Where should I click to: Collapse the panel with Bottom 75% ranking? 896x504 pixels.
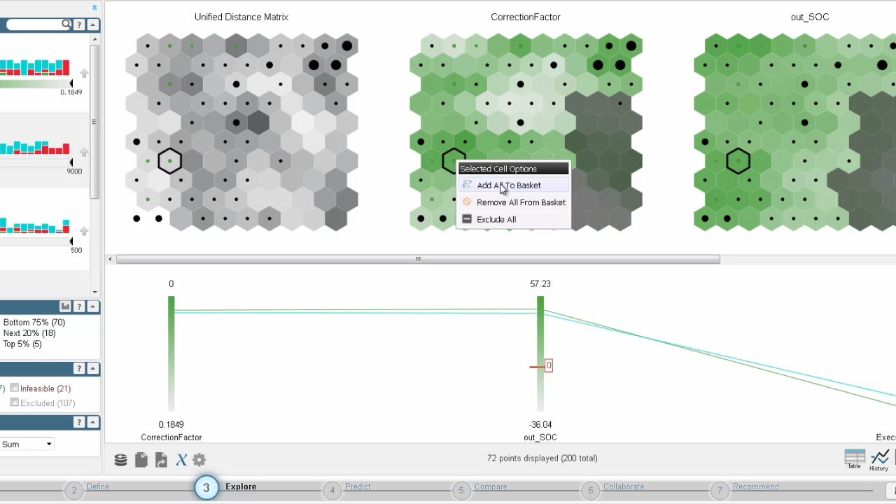click(93, 307)
